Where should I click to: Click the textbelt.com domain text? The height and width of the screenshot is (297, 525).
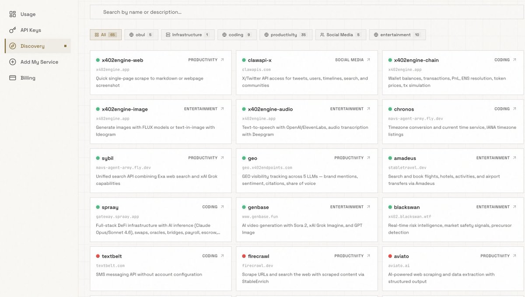(x=110, y=266)
